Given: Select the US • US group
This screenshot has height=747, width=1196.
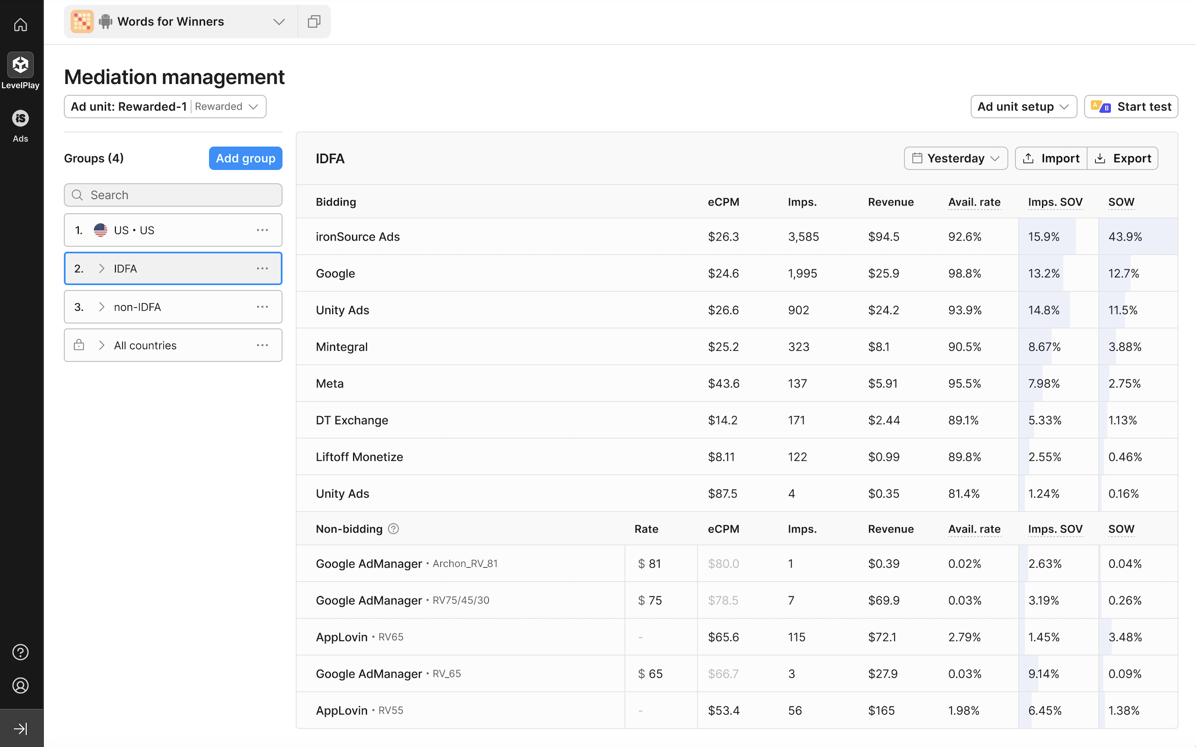Looking at the screenshot, I should 173,230.
